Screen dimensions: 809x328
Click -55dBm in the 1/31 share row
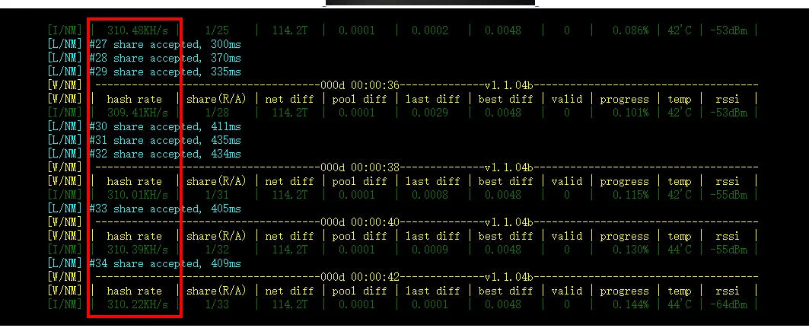pos(728,195)
